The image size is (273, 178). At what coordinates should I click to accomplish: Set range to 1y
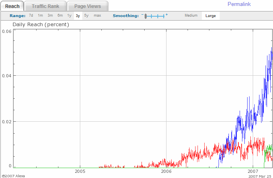coord(69,15)
